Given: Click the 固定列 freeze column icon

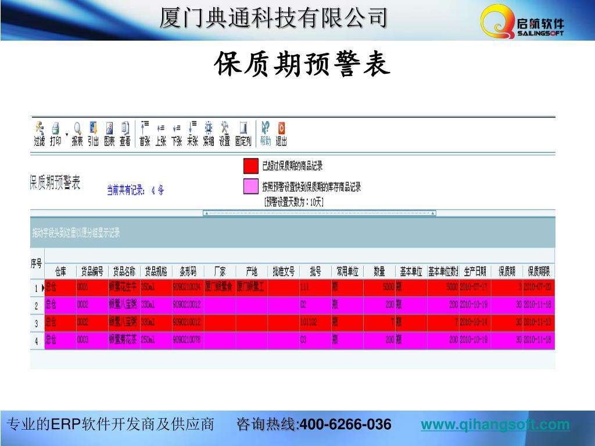Looking at the screenshot, I should pos(243,134).
